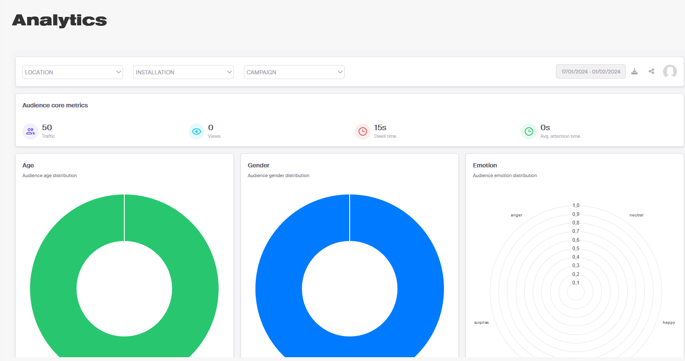Image resolution: width=685 pixels, height=361 pixels.
Task: Click the Traffic people icon
Action: click(x=30, y=131)
